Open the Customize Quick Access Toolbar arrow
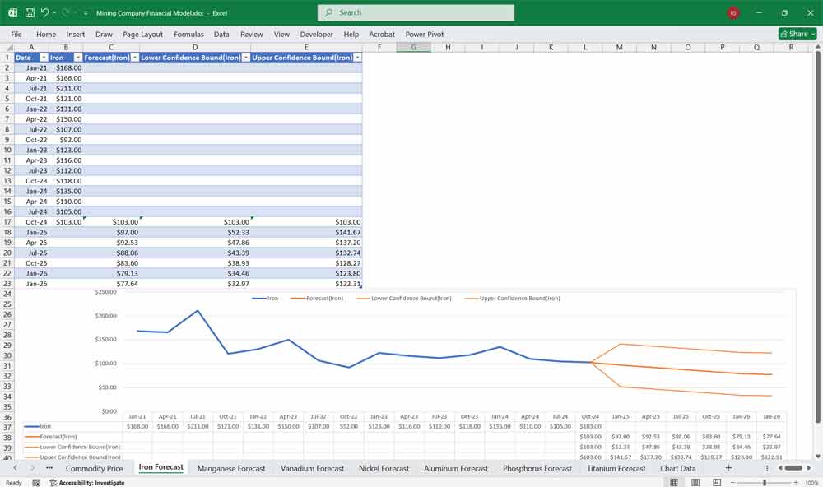The image size is (823, 487). click(86, 13)
